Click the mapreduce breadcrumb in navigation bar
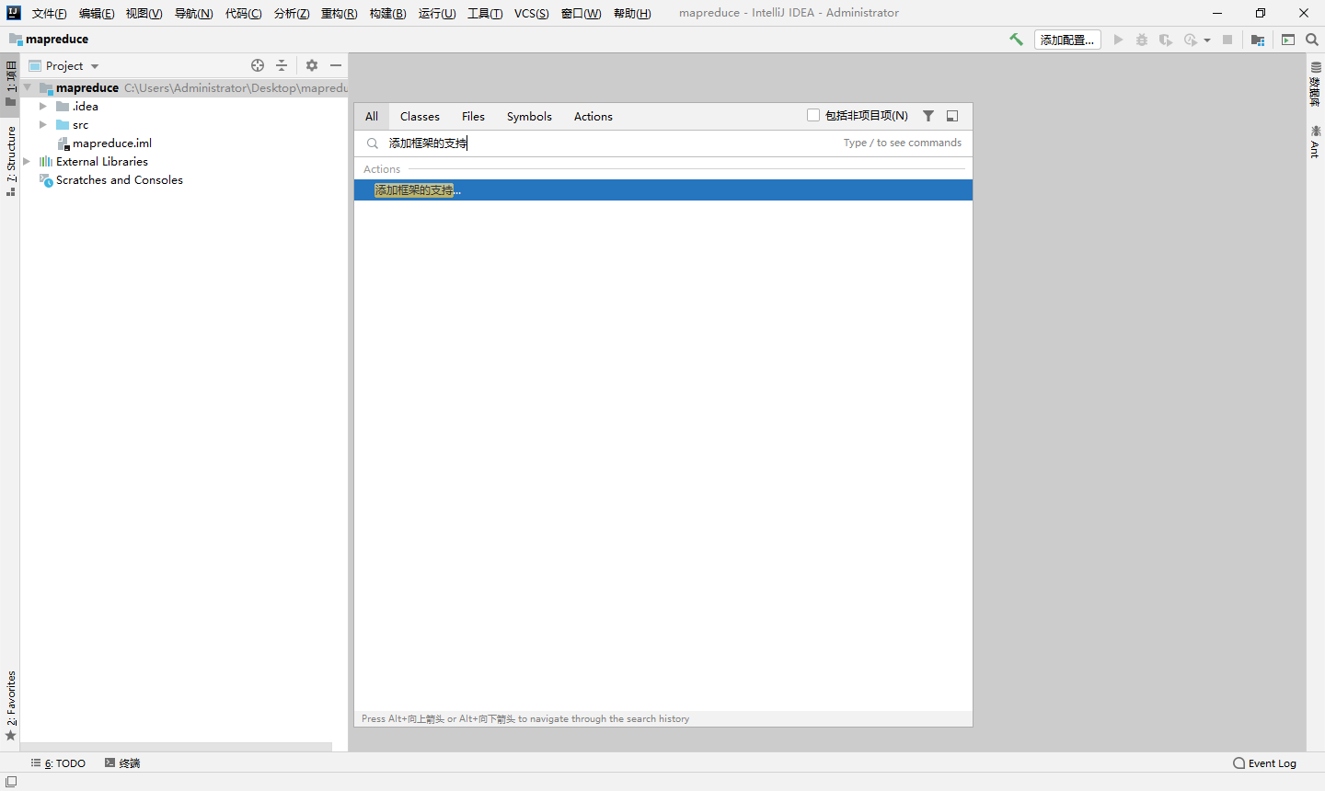1325x791 pixels. (57, 40)
